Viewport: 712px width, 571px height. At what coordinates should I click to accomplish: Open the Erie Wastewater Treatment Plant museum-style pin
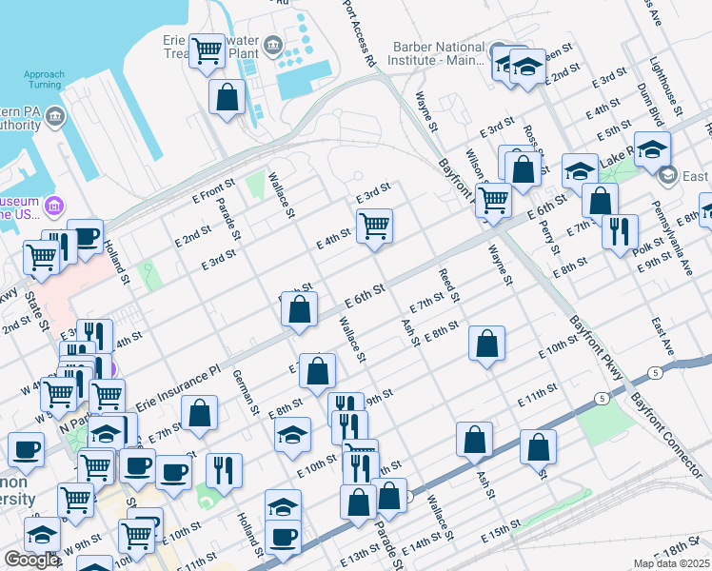coord(273,46)
